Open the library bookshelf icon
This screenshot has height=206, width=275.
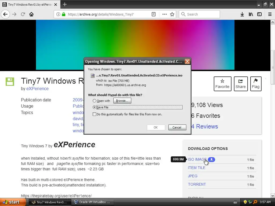pyautogui.click(x=251, y=14)
